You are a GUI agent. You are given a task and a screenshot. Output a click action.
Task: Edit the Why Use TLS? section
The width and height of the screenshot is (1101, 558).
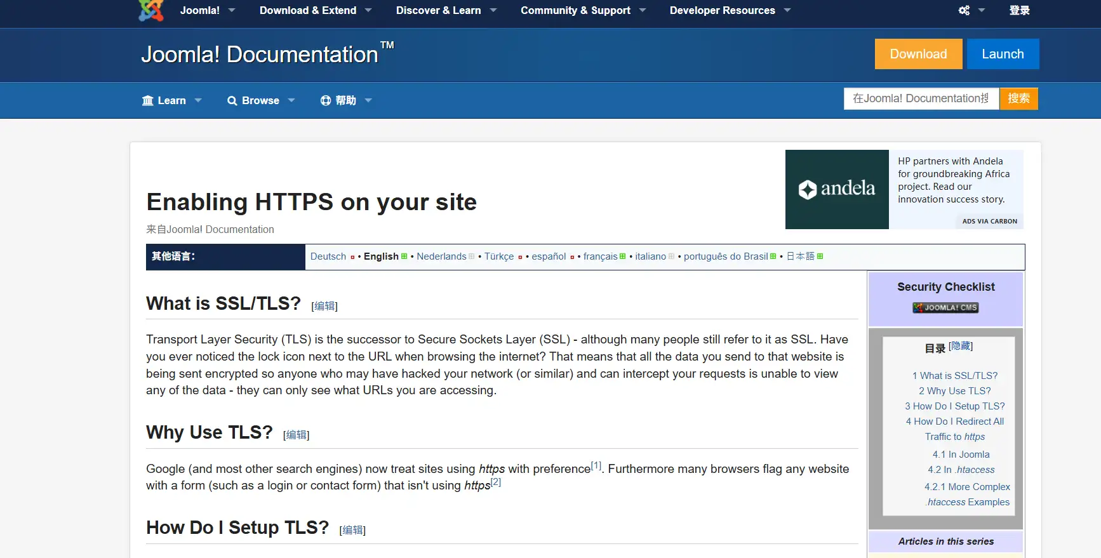[x=296, y=435]
